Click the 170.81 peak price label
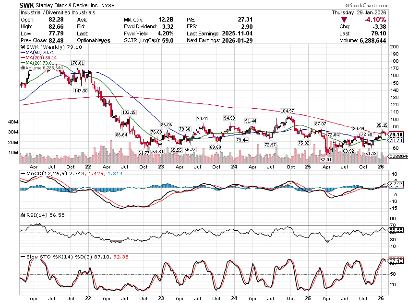The image size is (408, 303). (x=77, y=63)
